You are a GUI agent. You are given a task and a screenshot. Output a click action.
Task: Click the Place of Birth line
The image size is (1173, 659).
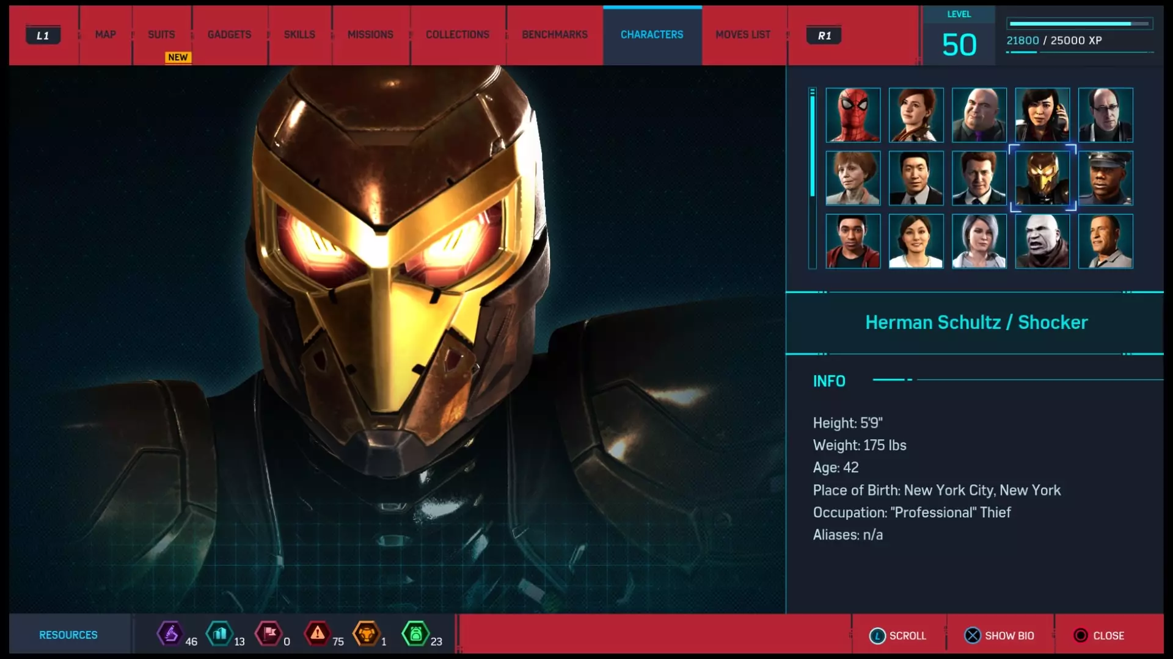(937, 490)
